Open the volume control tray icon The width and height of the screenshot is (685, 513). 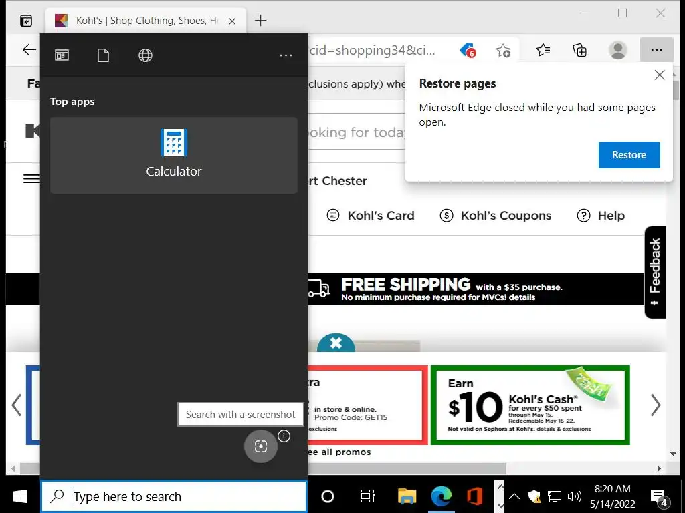574,496
